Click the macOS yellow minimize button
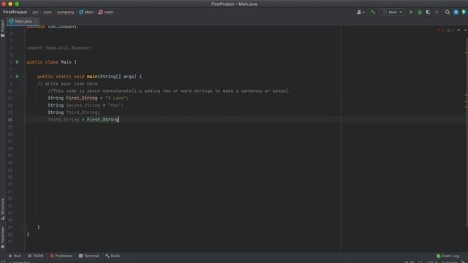Image resolution: width=468 pixels, height=263 pixels. pos(10,4)
